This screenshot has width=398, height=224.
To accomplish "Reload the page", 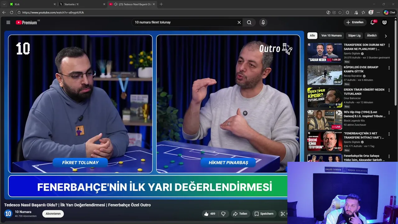I will tap(12, 12).
